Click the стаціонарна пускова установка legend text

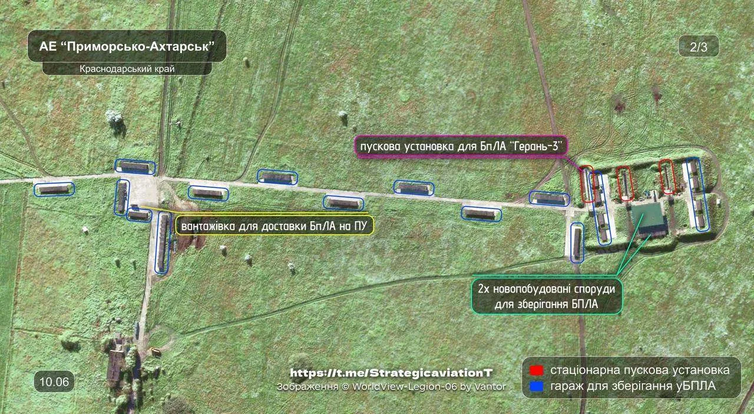(640, 370)
